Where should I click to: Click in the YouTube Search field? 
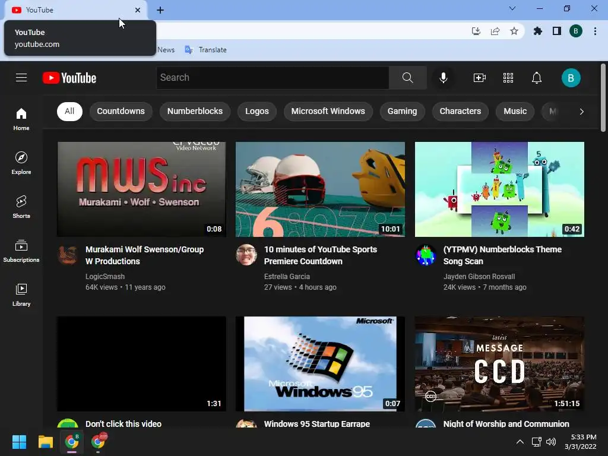point(273,78)
